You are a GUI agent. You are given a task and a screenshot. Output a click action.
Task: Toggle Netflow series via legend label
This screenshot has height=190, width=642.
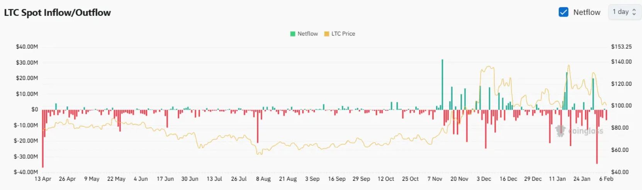pyautogui.click(x=307, y=34)
